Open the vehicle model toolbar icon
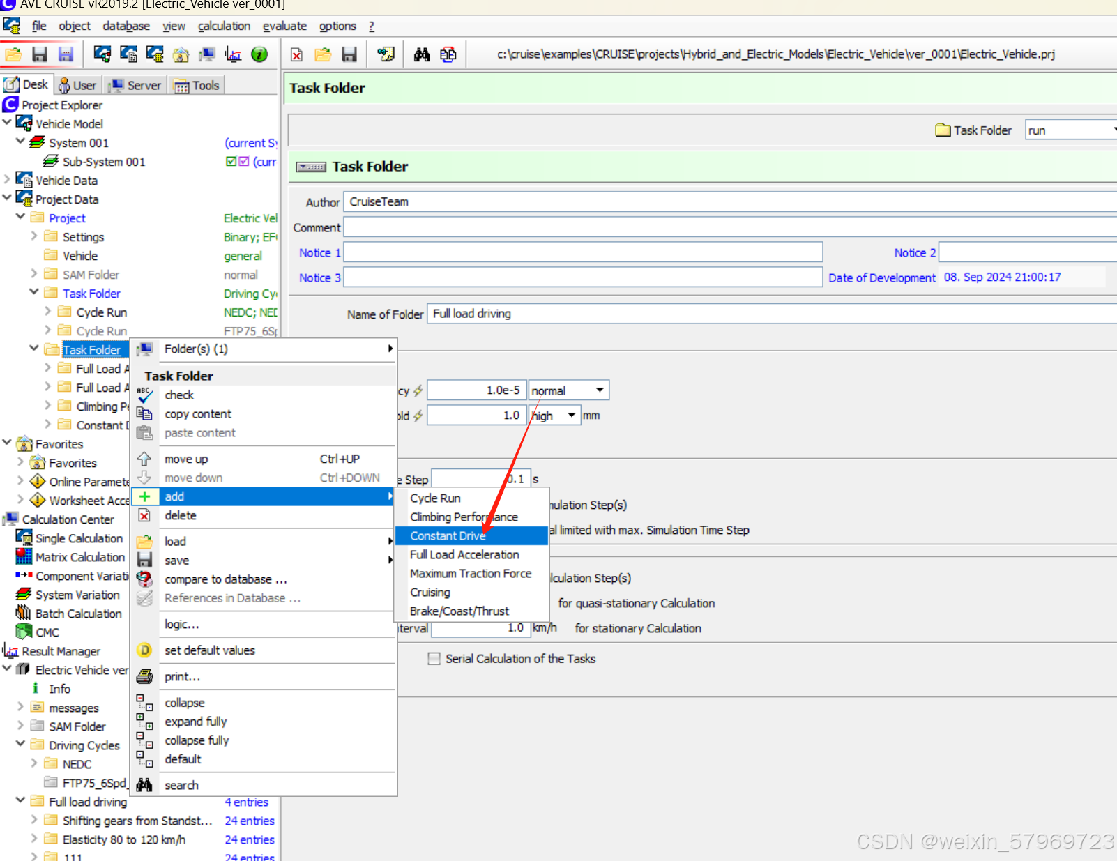The width and height of the screenshot is (1117, 861). click(x=102, y=54)
